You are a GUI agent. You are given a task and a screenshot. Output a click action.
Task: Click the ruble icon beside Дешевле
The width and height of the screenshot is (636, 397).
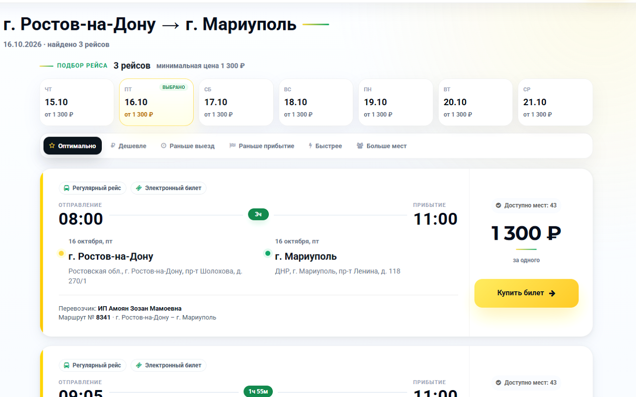(113, 146)
